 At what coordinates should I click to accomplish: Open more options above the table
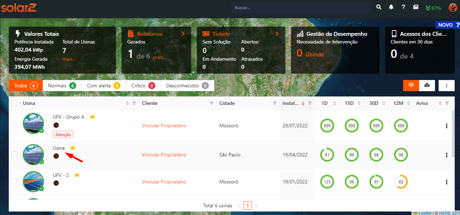point(447,86)
